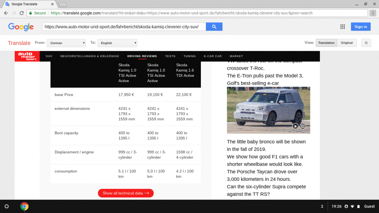379x213 pixels.
Task: Click the external dimensions row label
Action: (72, 109)
